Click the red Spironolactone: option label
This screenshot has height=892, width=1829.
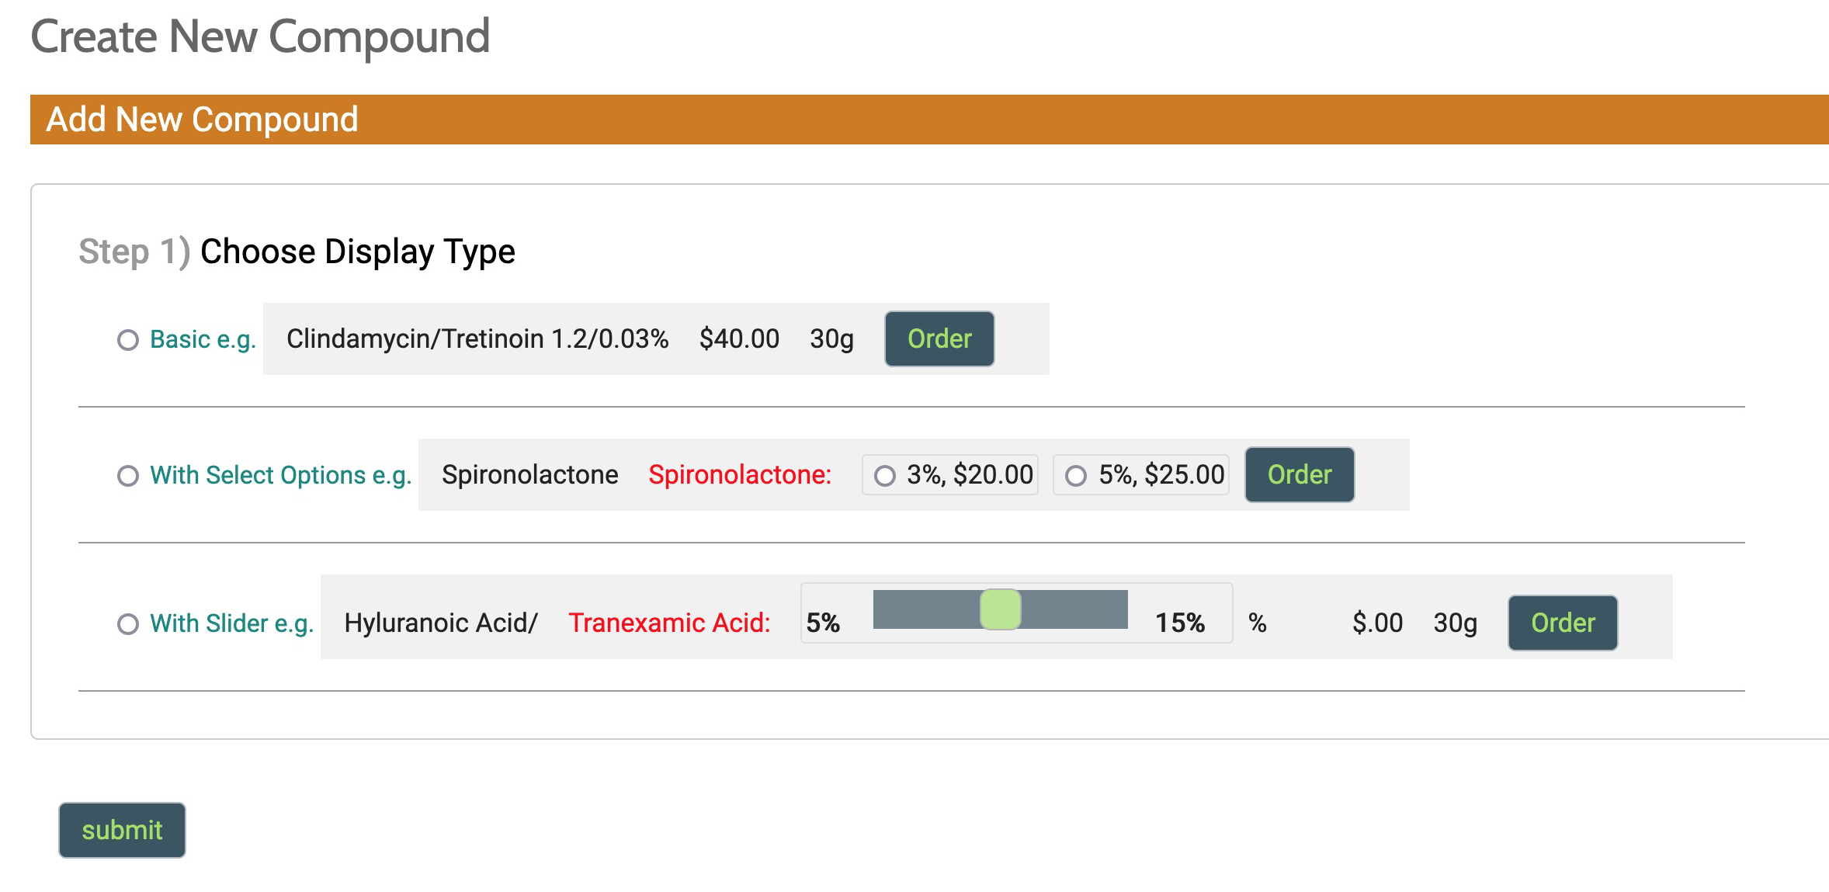pos(740,474)
